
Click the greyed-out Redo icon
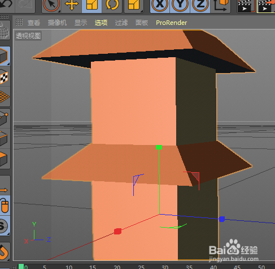[x=25, y=5]
